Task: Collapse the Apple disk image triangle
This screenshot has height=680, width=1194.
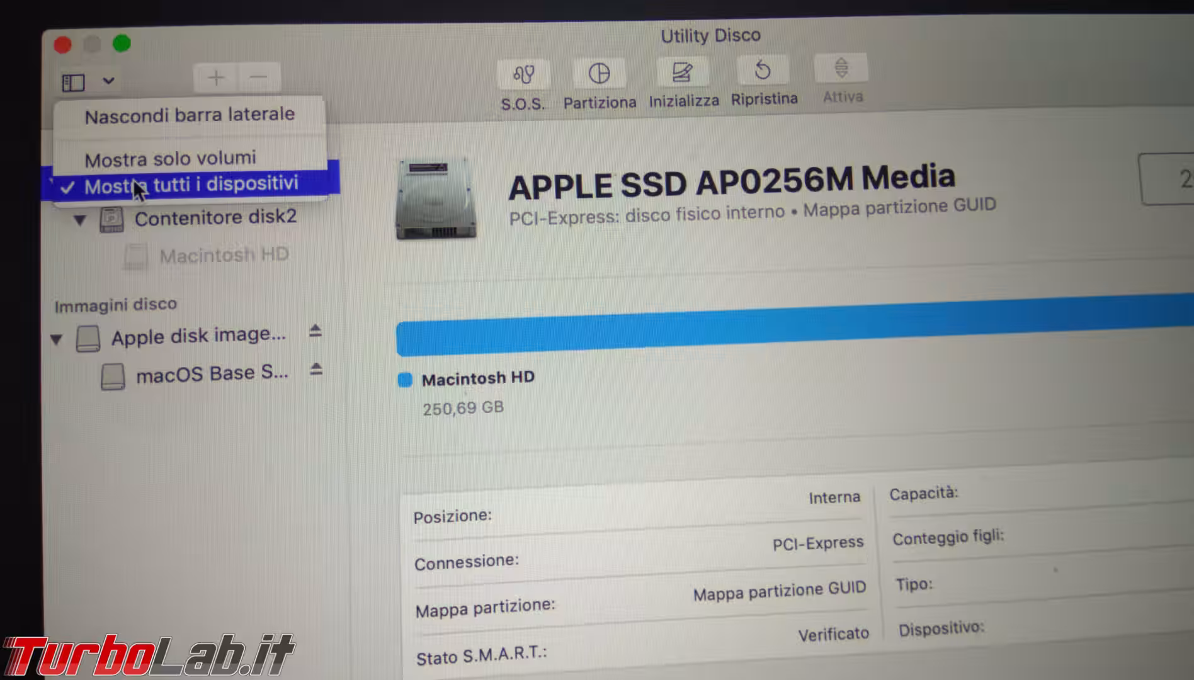Action: (56, 339)
